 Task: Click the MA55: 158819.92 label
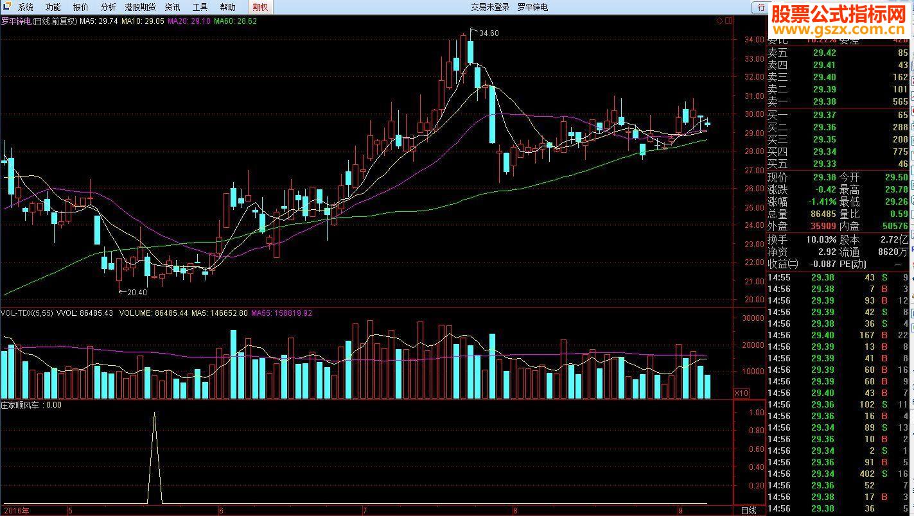pos(281,313)
